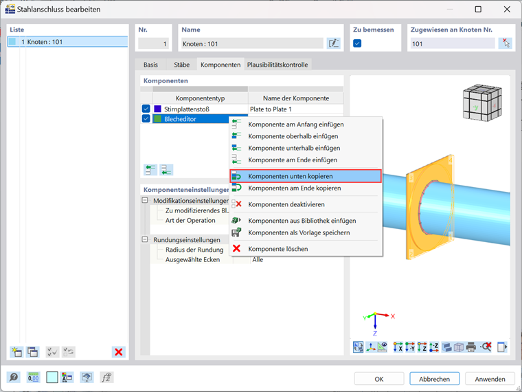Print the preview graphic
The width and height of the screenshot is (522, 392).
pos(471,347)
